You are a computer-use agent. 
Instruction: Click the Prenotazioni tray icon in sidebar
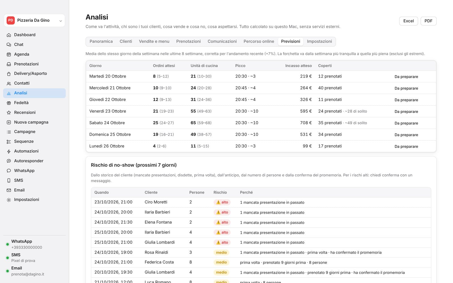(9, 64)
